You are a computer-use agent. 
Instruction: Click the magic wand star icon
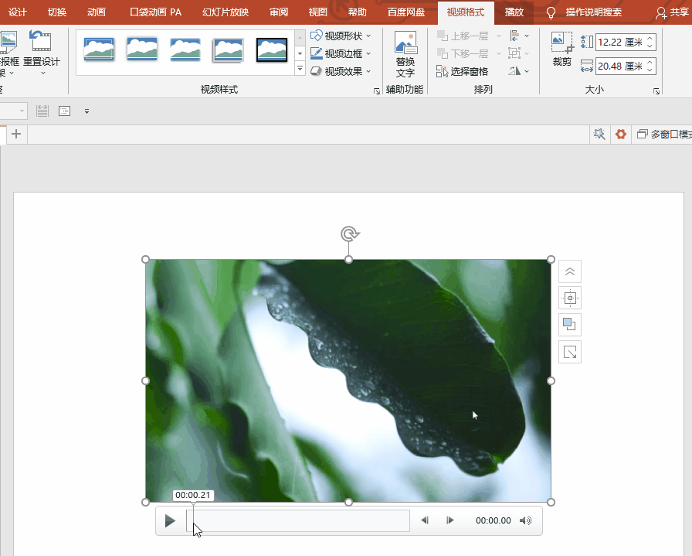pyautogui.click(x=599, y=134)
